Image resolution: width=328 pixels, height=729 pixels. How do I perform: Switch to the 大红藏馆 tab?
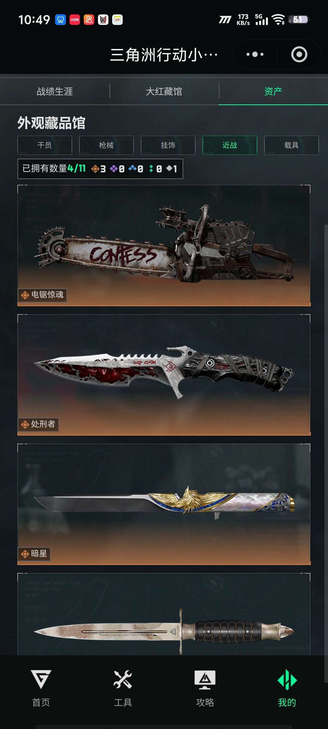[164, 91]
